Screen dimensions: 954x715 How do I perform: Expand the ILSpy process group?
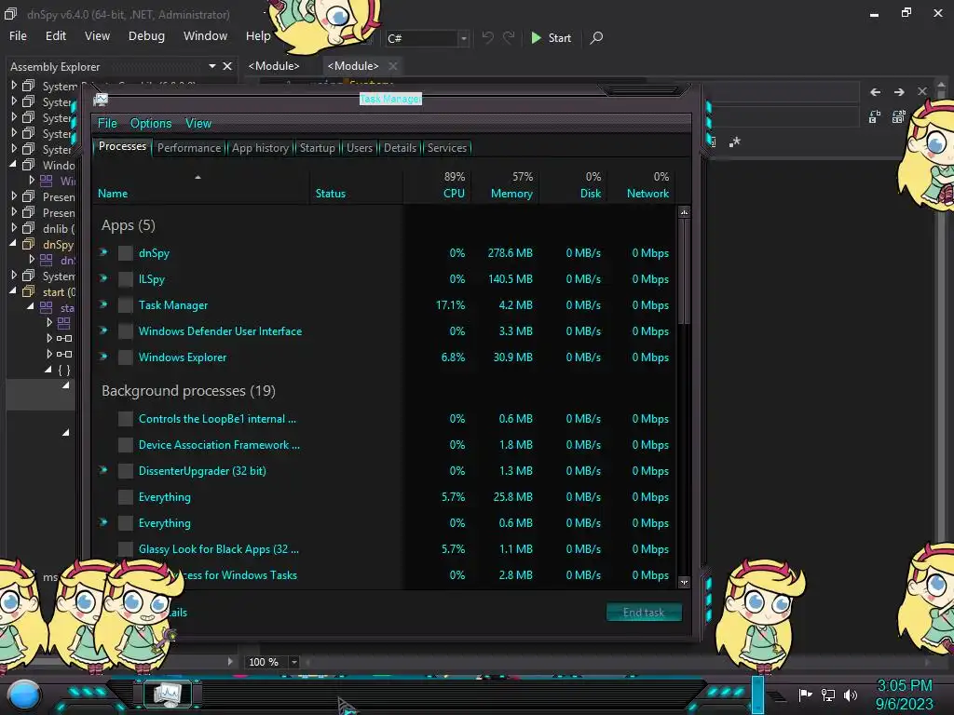pyautogui.click(x=103, y=277)
